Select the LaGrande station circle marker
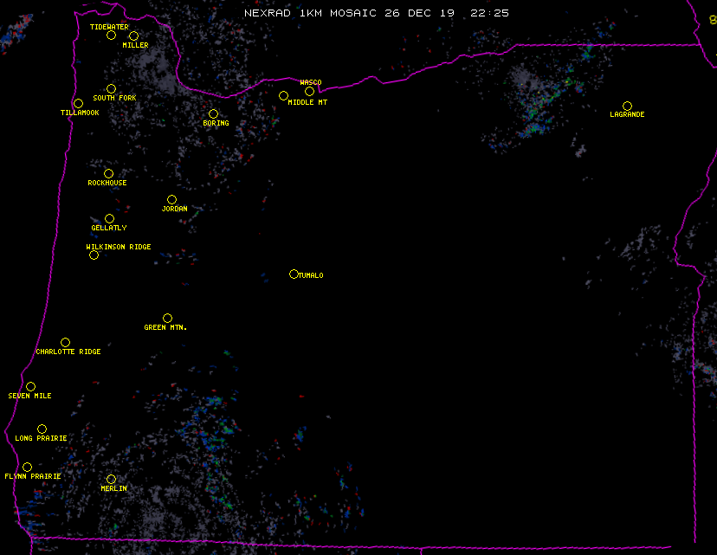The width and height of the screenshot is (717, 555). pos(627,106)
